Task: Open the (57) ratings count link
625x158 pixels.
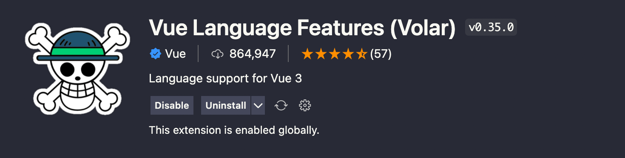Action: point(381,54)
